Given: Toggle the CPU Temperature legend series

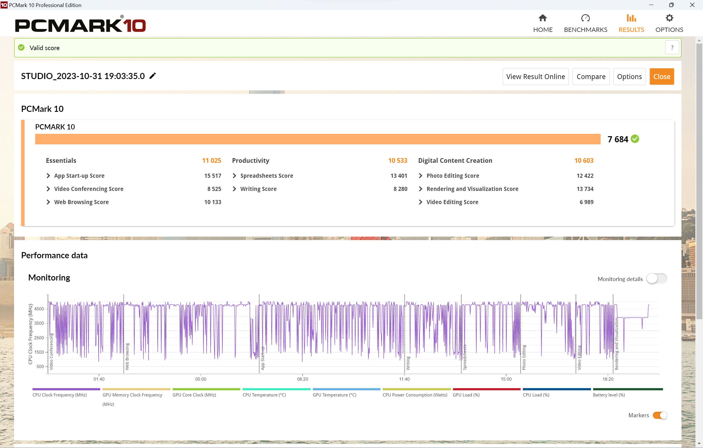Looking at the screenshot, I should (x=264, y=395).
